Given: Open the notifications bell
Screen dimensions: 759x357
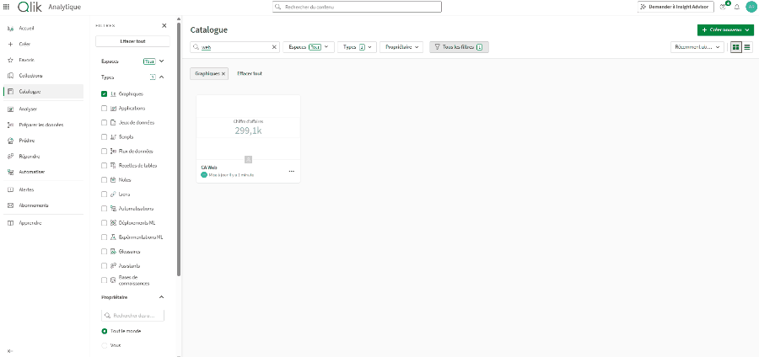Looking at the screenshot, I should [736, 7].
